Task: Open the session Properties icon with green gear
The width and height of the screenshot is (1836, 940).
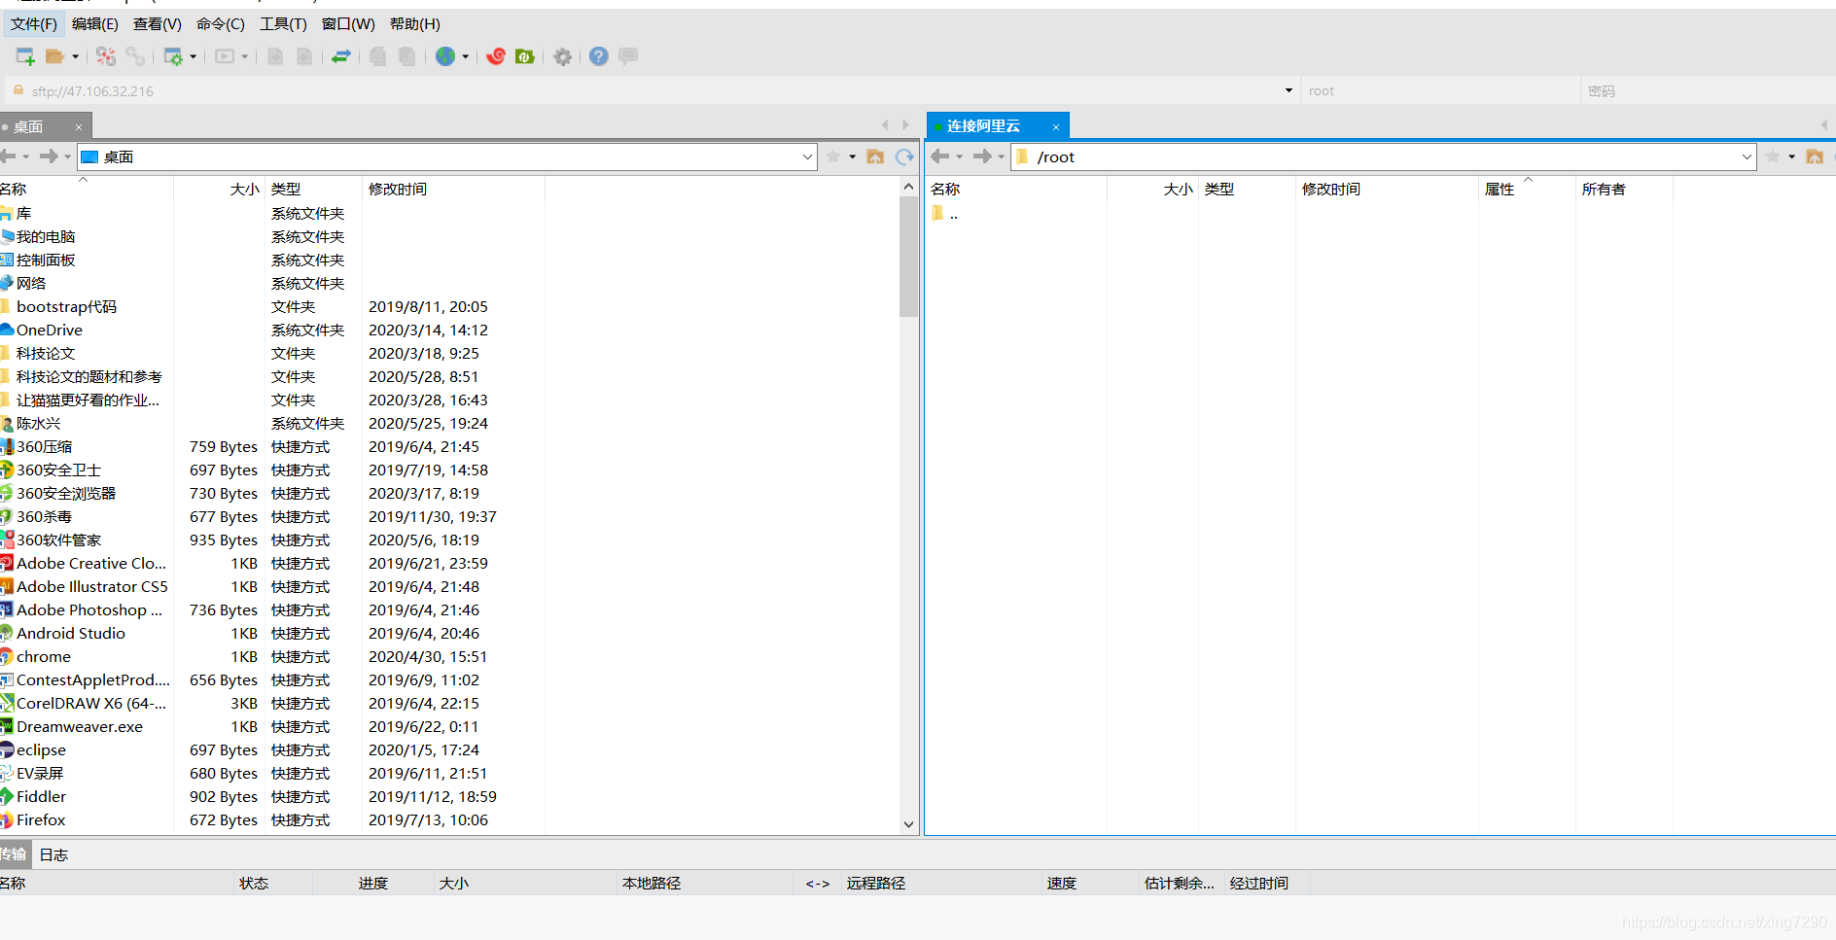Action: [173, 56]
